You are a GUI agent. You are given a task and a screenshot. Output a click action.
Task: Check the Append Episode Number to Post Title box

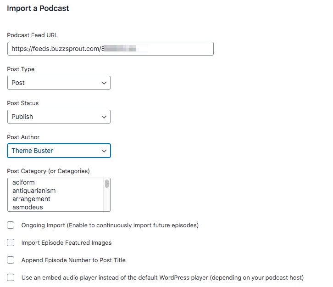(11, 260)
